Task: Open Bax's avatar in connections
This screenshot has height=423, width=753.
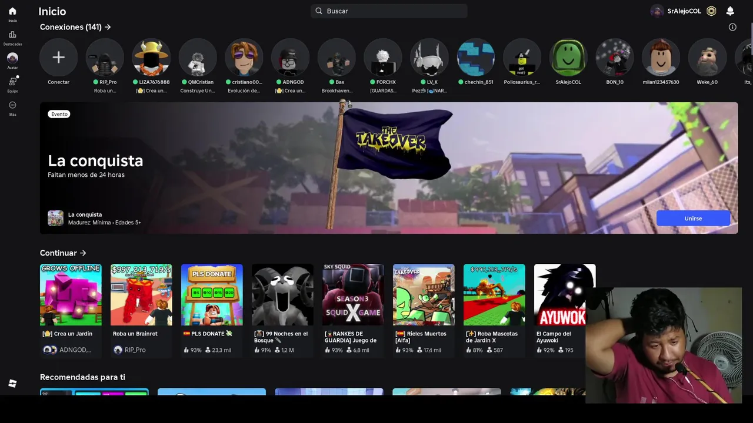Action: point(336,57)
